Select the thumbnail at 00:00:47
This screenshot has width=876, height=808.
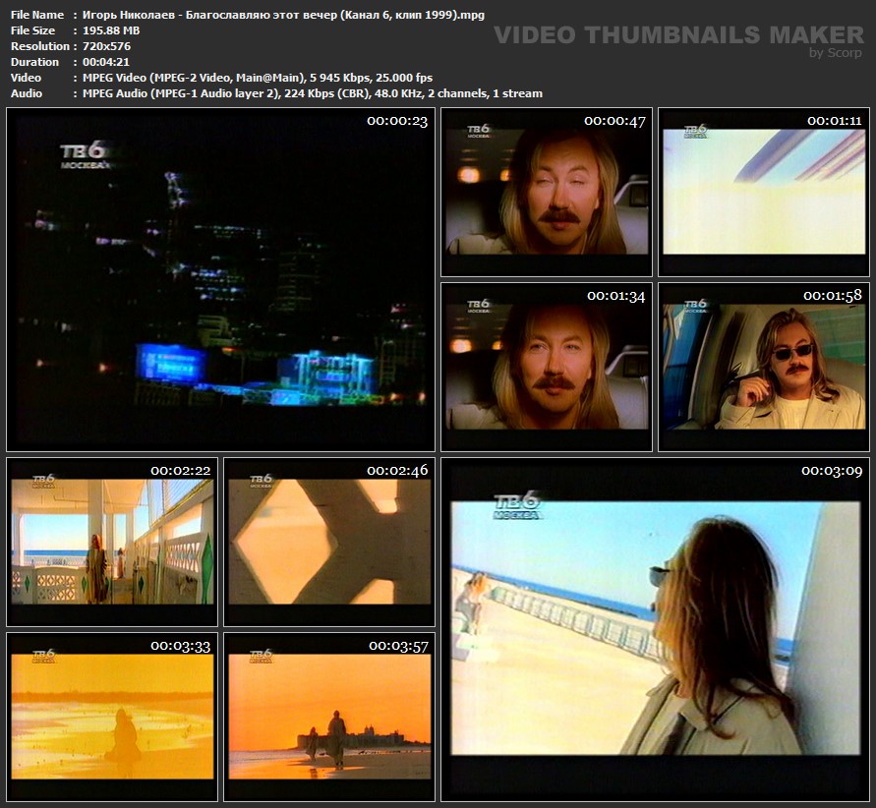(x=546, y=192)
